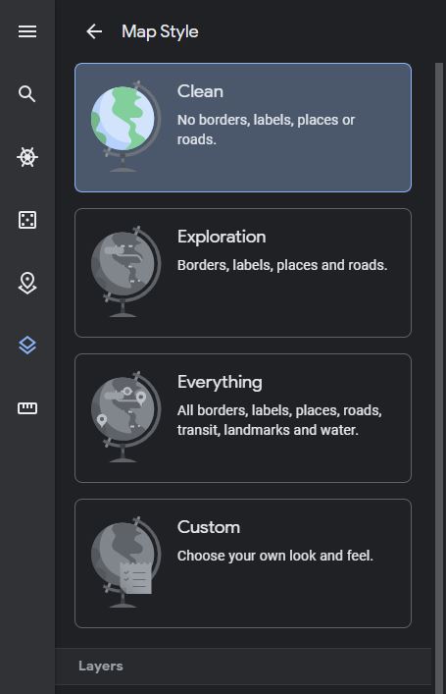Activate the Measure ruler icon
The width and height of the screenshot is (446, 694).
click(27, 408)
